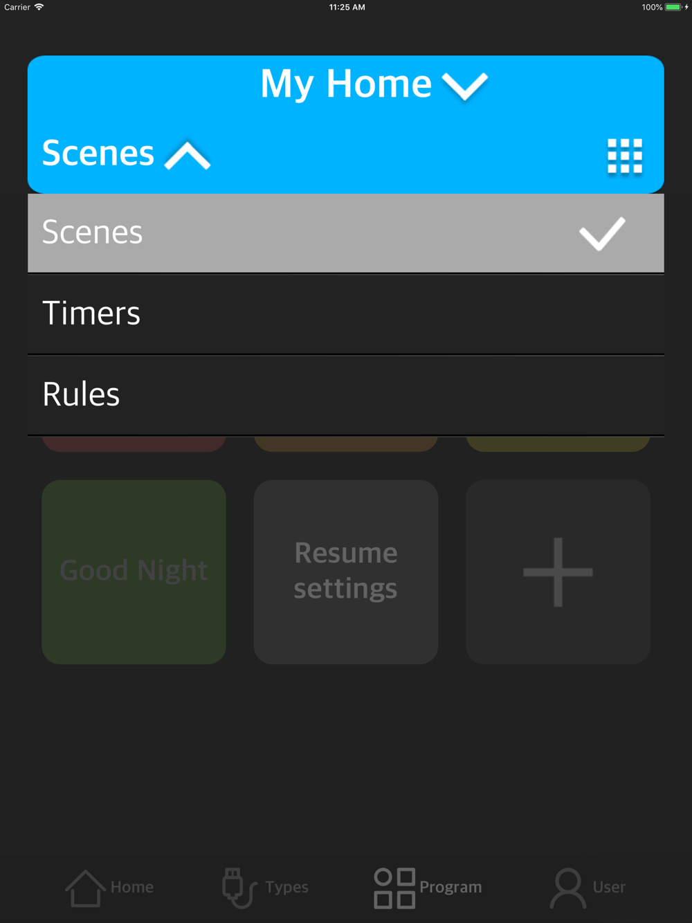The width and height of the screenshot is (692, 923).
Task: Collapse the Scenes dropdown chevron
Action: pos(188,156)
